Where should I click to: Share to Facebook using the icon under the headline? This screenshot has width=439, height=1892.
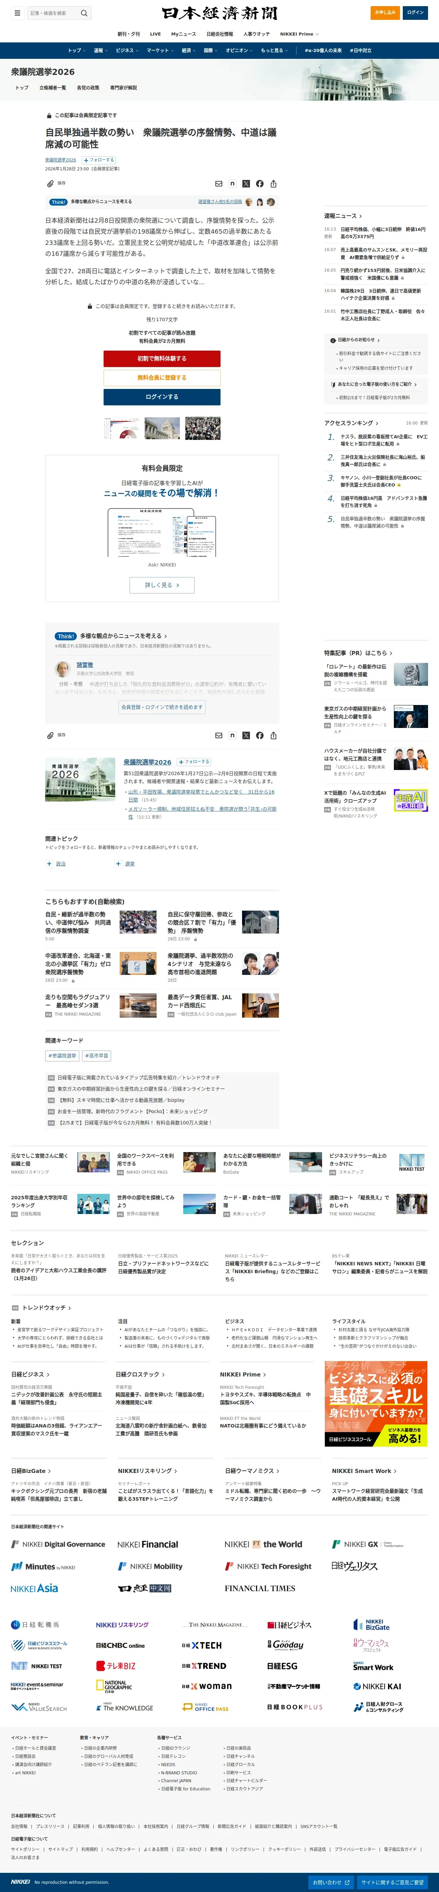click(x=260, y=184)
